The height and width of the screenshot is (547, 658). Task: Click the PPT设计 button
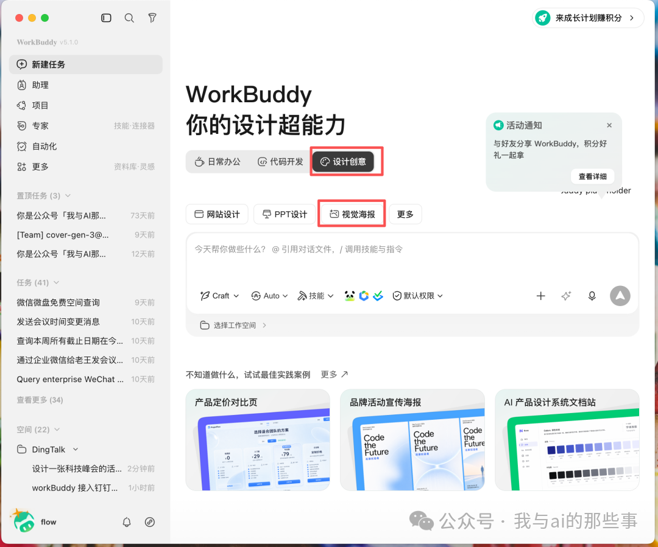coord(285,215)
